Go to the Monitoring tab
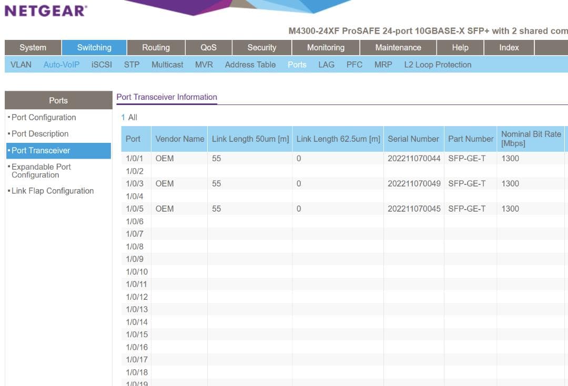568x386 pixels. pos(325,47)
